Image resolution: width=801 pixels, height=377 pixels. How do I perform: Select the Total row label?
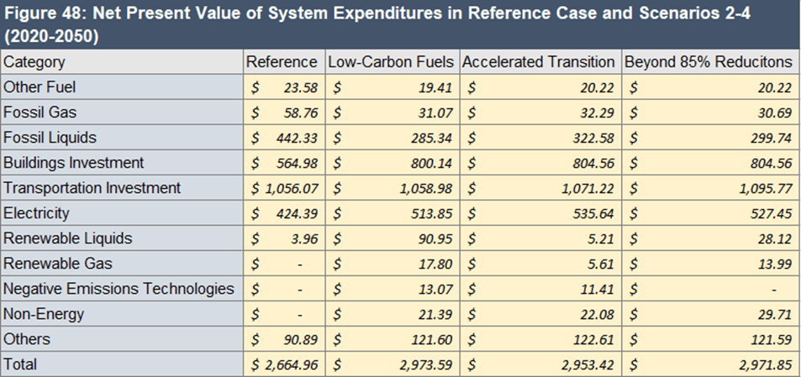click(21, 364)
